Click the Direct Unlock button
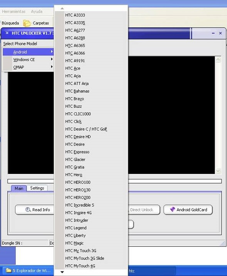Viewport: 227px width, 276px height. [x=144, y=210]
